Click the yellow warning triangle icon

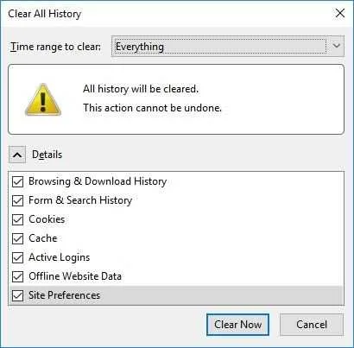point(43,99)
